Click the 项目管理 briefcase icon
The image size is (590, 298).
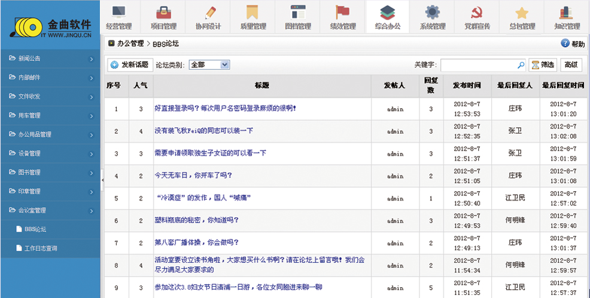[163, 13]
